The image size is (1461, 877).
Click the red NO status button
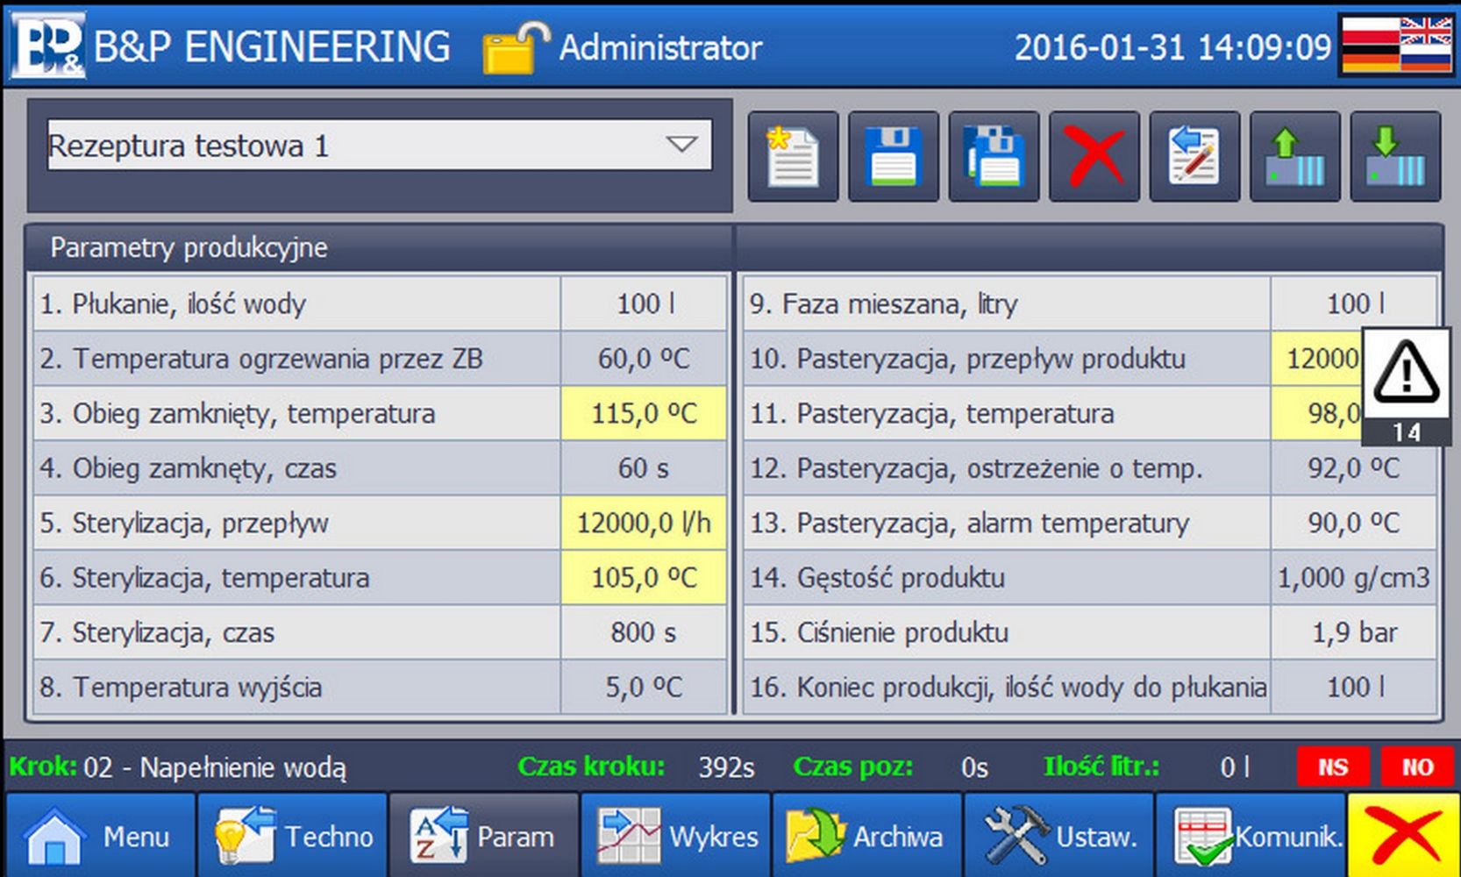(x=1416, y=767)
